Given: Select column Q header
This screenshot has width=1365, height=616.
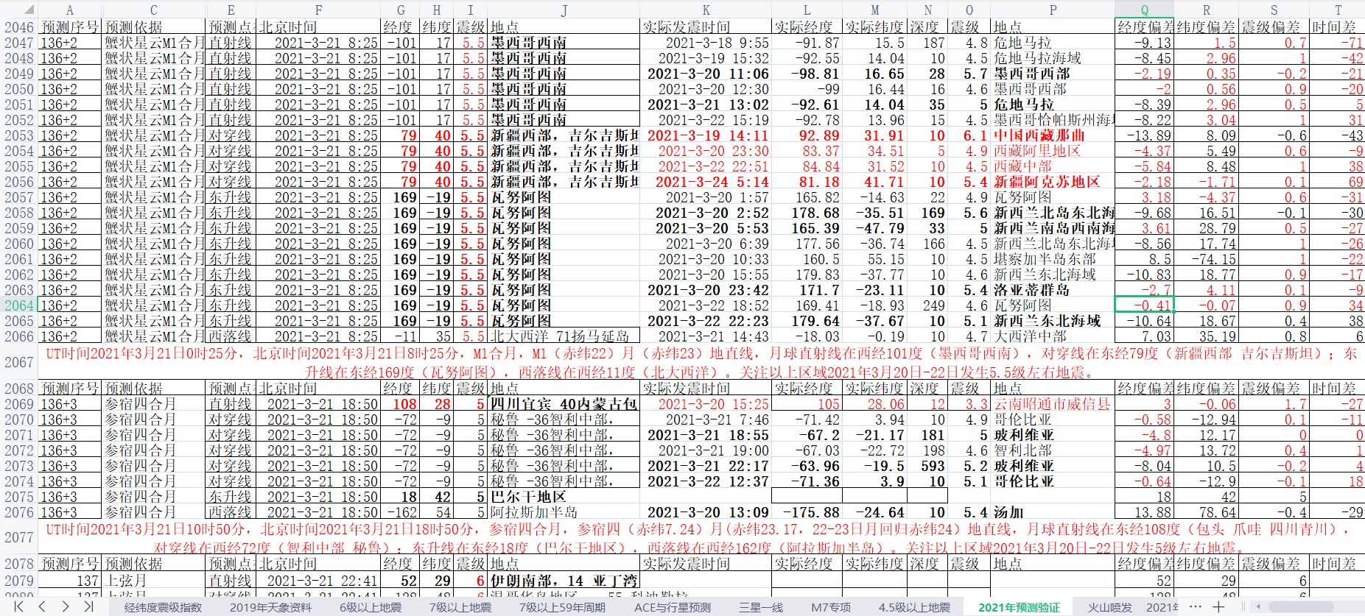Looking at the screenshot, I should coord(1144,10).
